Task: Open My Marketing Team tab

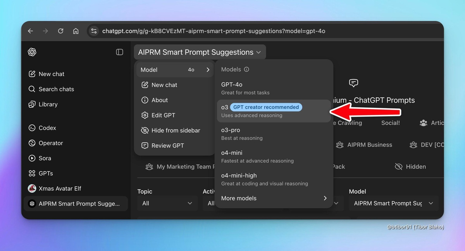Action: tap(180, 167)
